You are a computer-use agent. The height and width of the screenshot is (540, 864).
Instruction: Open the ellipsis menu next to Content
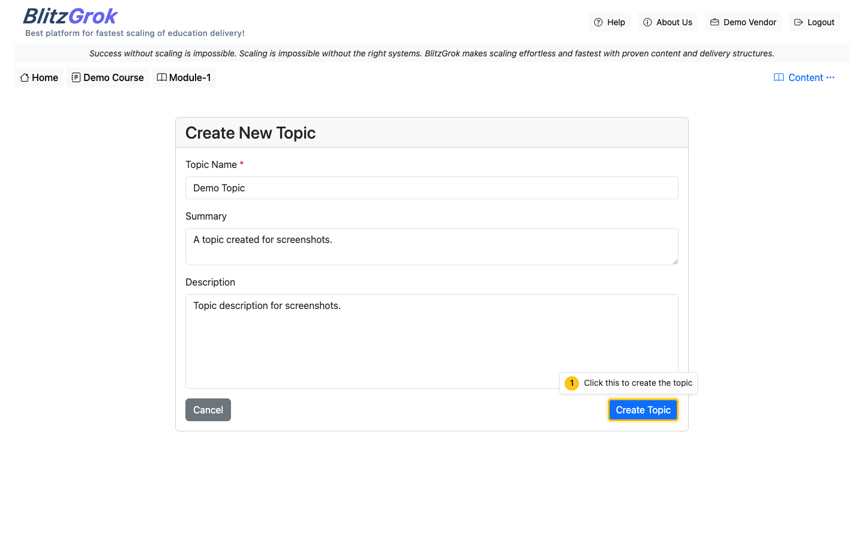[x=830, y=77]
